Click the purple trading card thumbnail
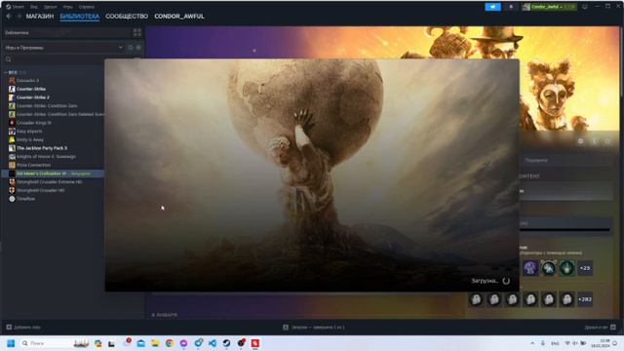The image size is (624, 351). pyautogui.click(x=530, y=268)
